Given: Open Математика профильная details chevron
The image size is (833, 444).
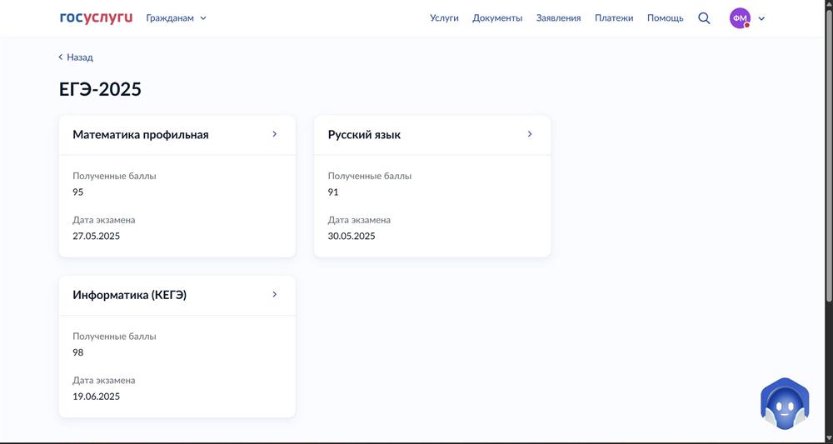Looking at the screenshot, I should [x=275, y=134].
